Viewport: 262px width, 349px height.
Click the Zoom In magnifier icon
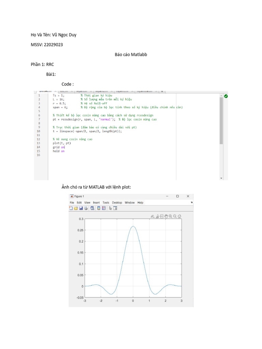[171, 216]
